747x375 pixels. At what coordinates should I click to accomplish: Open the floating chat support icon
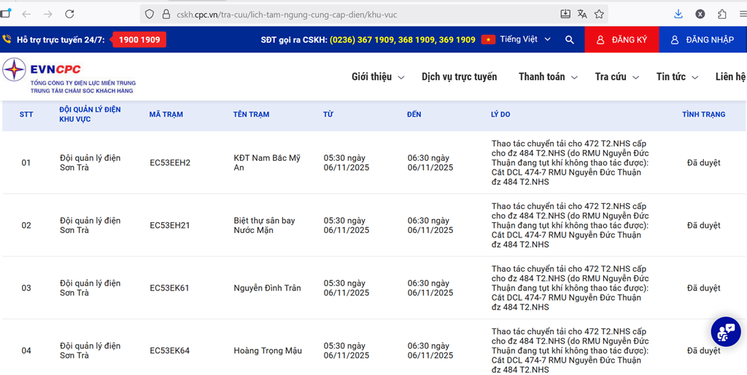(725, 332)
